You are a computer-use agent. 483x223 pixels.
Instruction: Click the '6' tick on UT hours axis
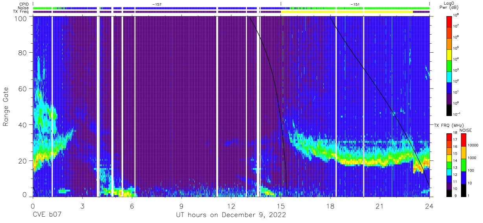pos(132,206)
